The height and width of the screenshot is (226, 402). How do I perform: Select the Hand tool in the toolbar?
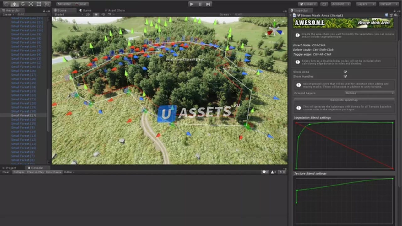point(6,4)
